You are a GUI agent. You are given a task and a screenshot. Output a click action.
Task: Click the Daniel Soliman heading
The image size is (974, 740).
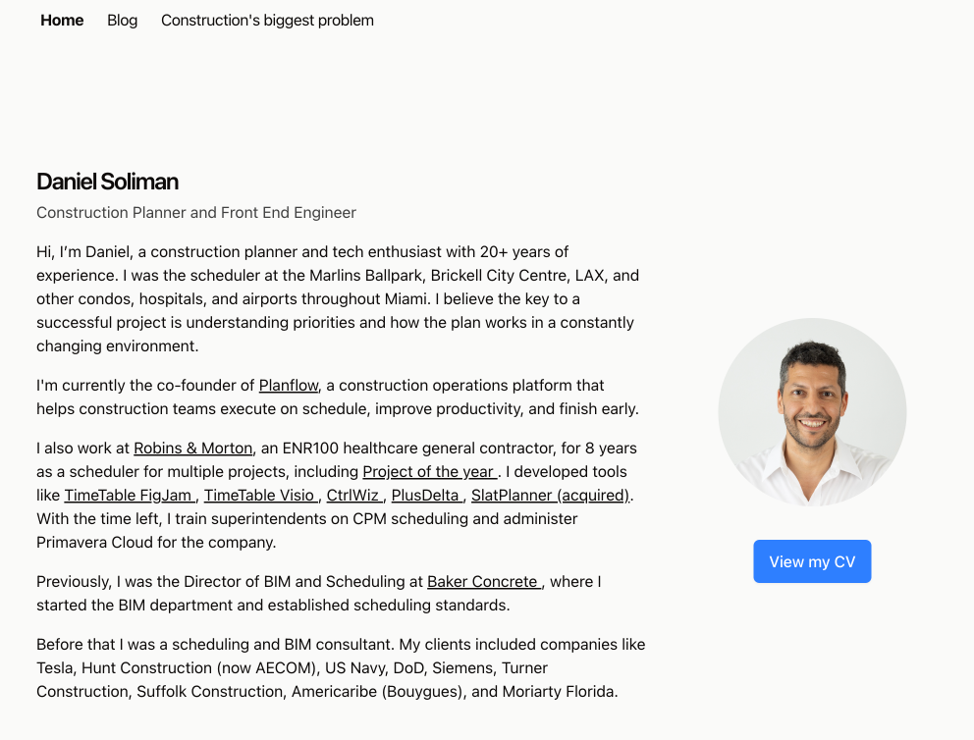coord(107,182)
